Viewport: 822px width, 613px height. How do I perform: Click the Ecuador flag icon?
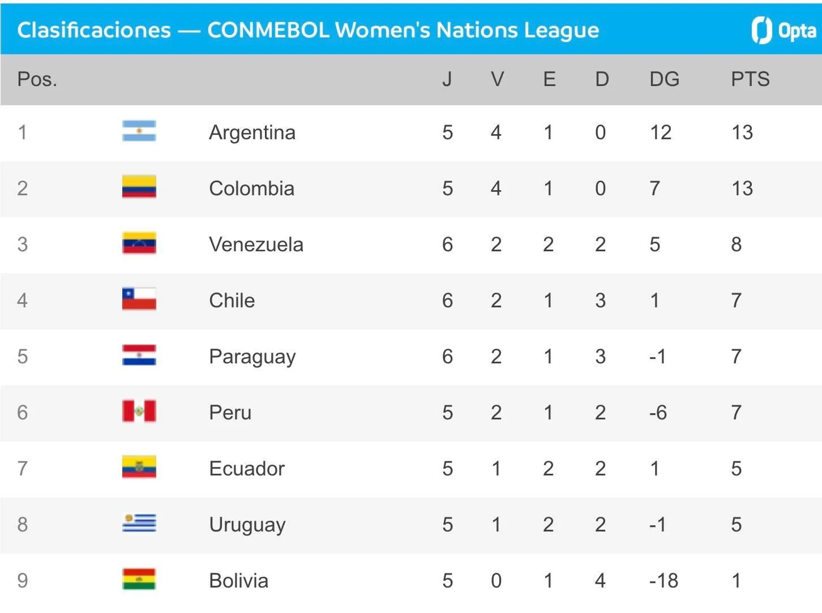tap(139, 468)
